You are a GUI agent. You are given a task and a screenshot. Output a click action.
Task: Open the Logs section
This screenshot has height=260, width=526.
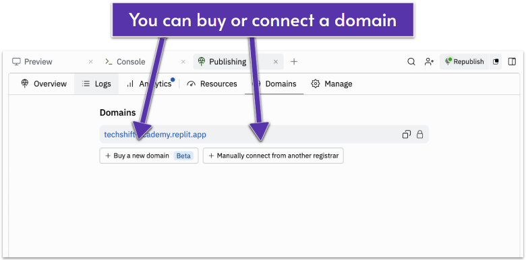point(96,84)
